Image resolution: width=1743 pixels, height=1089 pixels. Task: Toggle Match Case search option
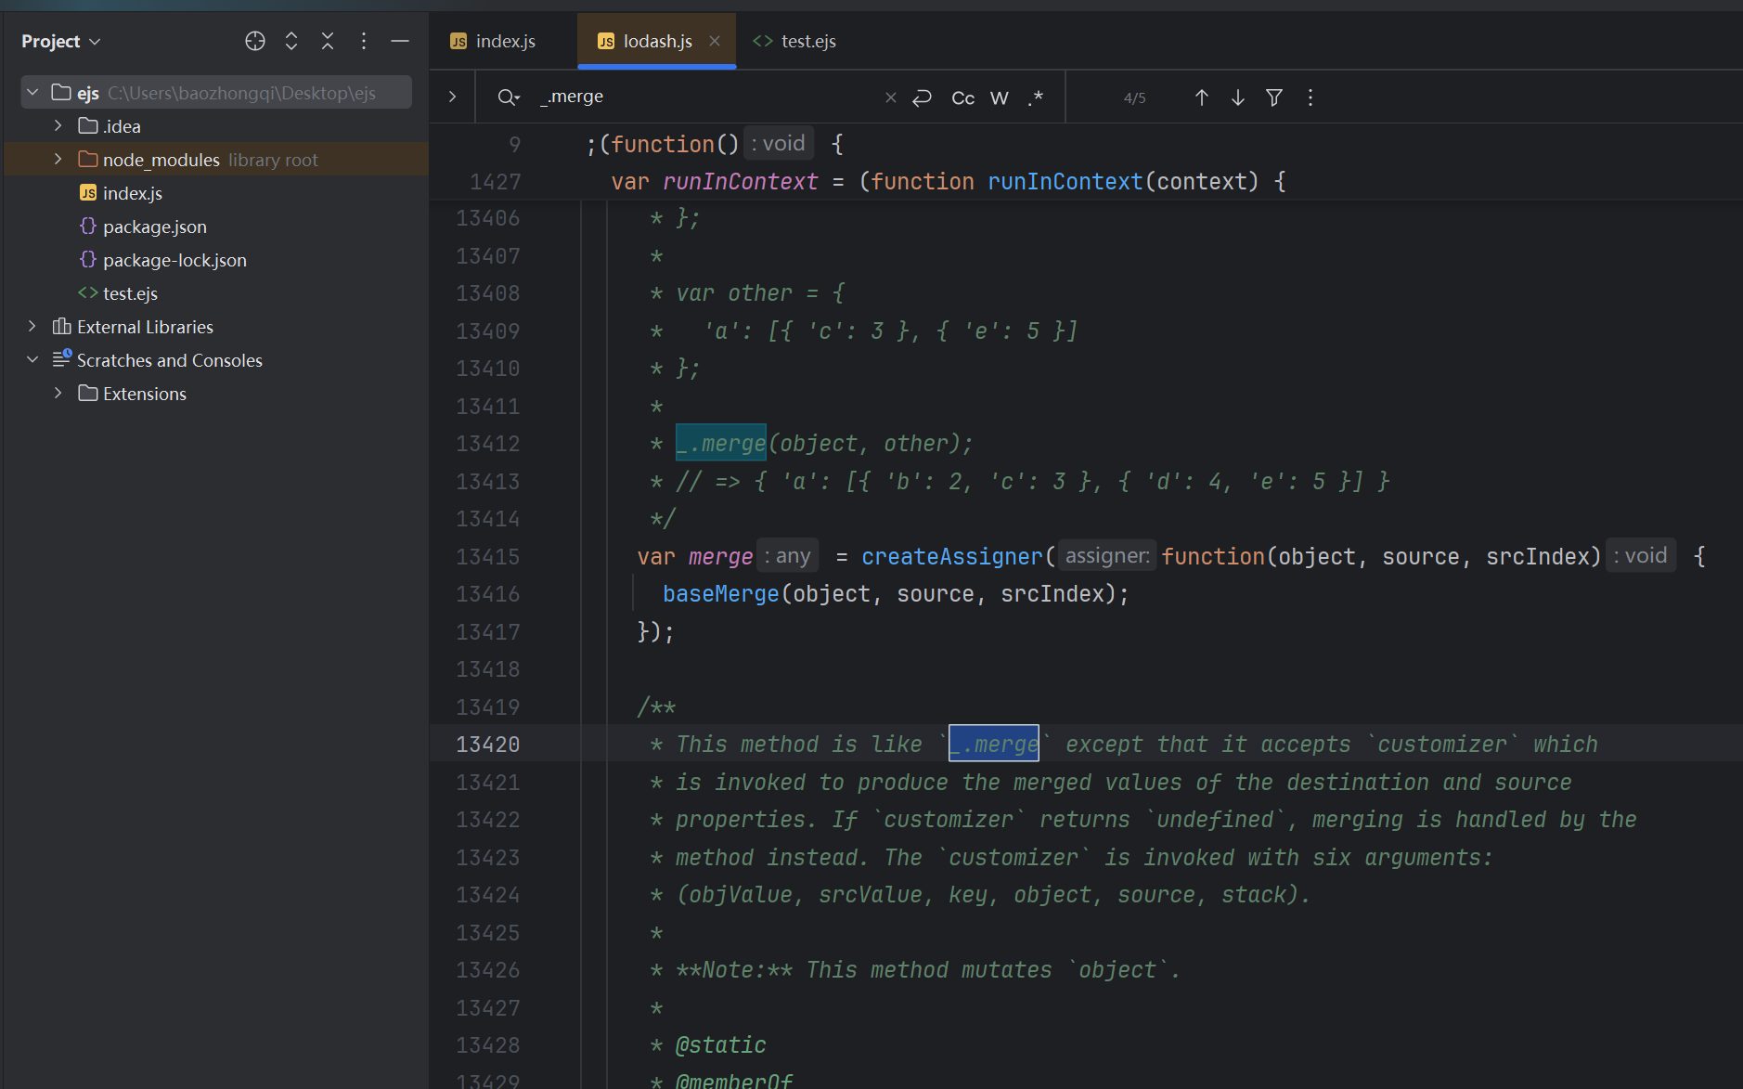tap(962, 97)
